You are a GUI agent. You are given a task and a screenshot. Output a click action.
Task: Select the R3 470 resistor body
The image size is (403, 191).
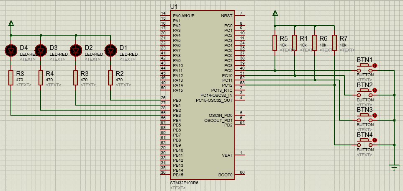click(x=76, y=78)
